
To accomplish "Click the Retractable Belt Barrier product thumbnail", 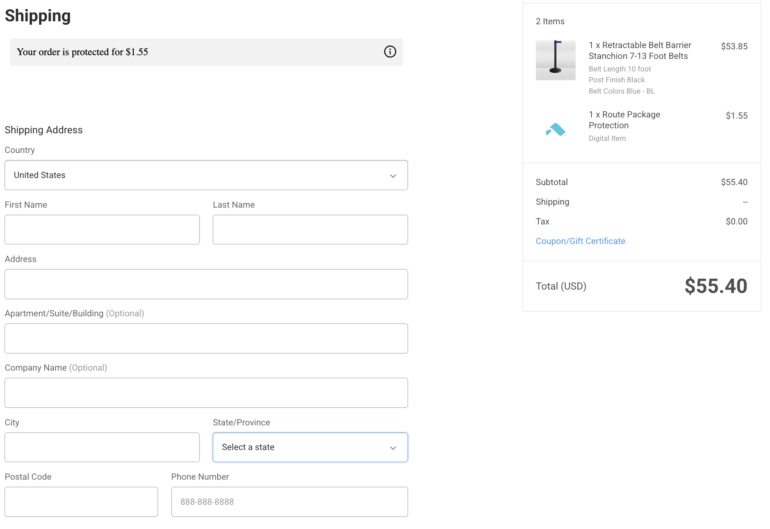I will 555,60.
